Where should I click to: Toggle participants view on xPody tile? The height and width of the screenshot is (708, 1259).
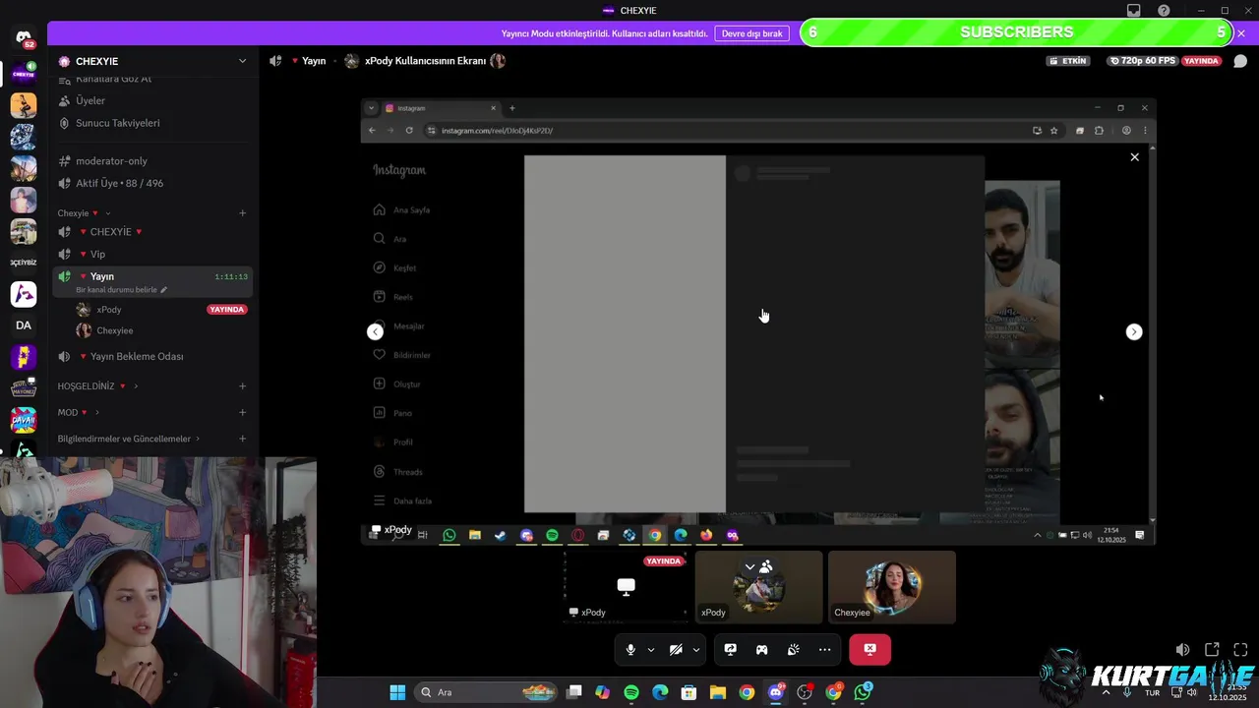(x=758, y=566)
